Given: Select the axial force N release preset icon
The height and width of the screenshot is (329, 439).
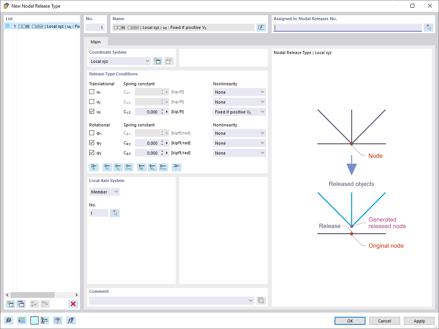Looking at the screenshot, I should tap(94, 167).
